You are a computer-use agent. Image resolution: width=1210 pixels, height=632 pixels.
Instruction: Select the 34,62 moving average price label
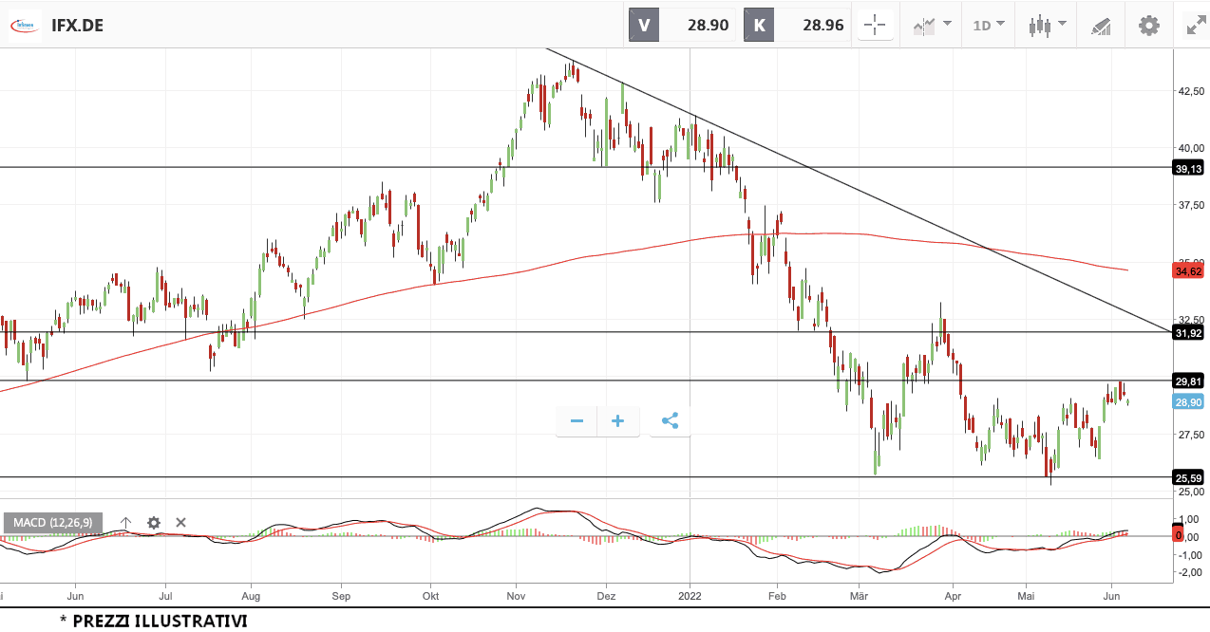click(x=1189, y=270)
